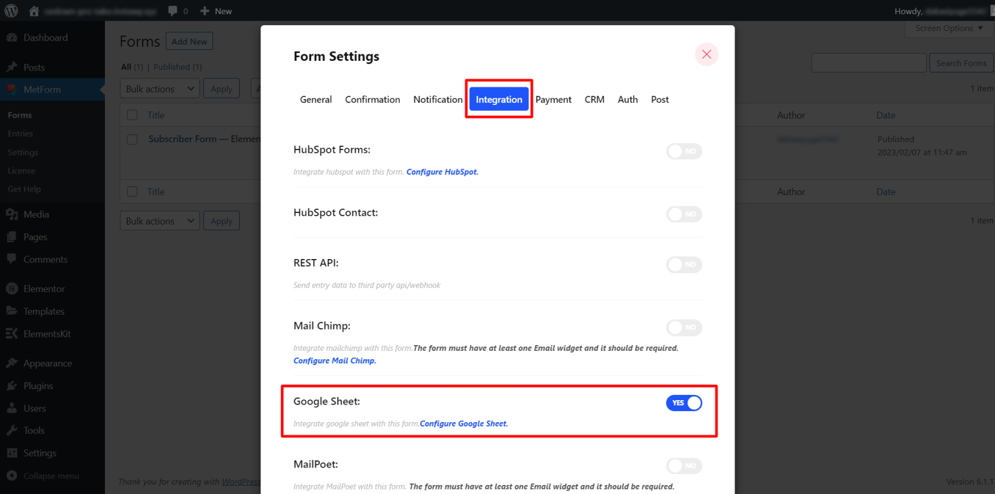Open the lower Bulk actions dropdown
The width and height of the screenshot is (995, 494).
[159, 220]
